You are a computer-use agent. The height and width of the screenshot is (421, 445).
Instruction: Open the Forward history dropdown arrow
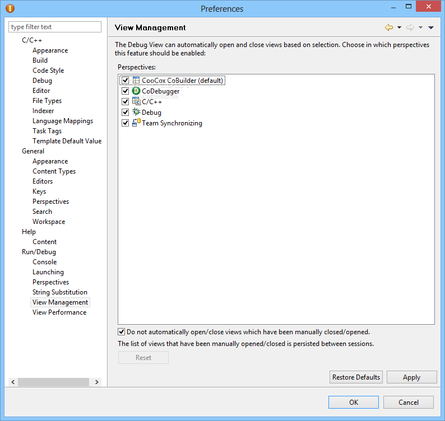click(x=420, y=27)
